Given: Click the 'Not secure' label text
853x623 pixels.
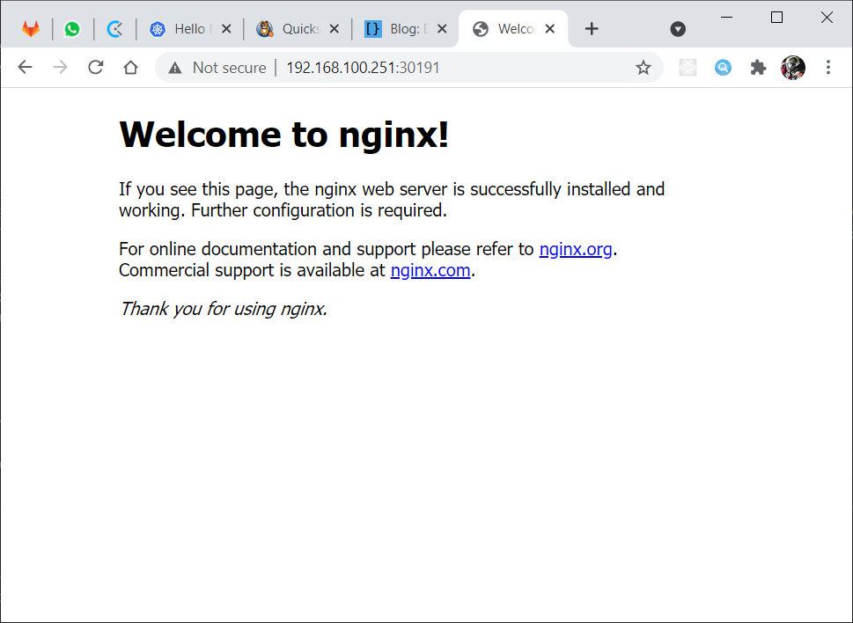Looking at the screenshot, I should click(x=229, y=68).
